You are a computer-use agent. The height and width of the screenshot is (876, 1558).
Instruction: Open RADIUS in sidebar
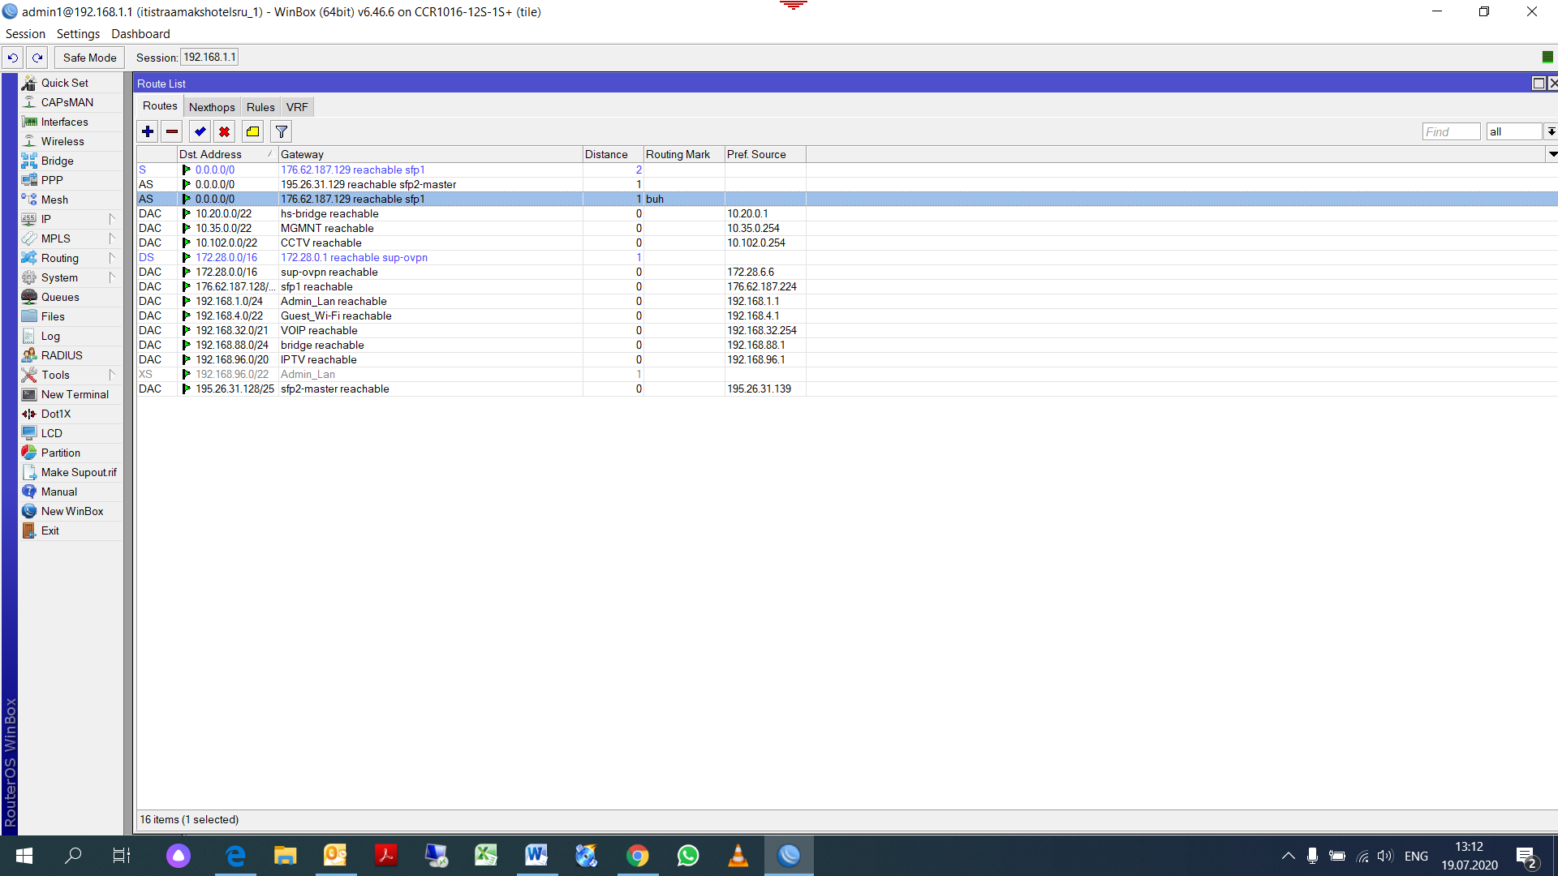pos(71,355)
